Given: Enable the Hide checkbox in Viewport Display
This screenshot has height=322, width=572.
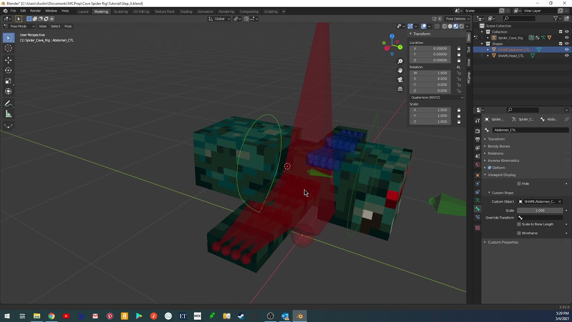Looking at the screenshot, I should pyautogui.click(x=519, y=184).
